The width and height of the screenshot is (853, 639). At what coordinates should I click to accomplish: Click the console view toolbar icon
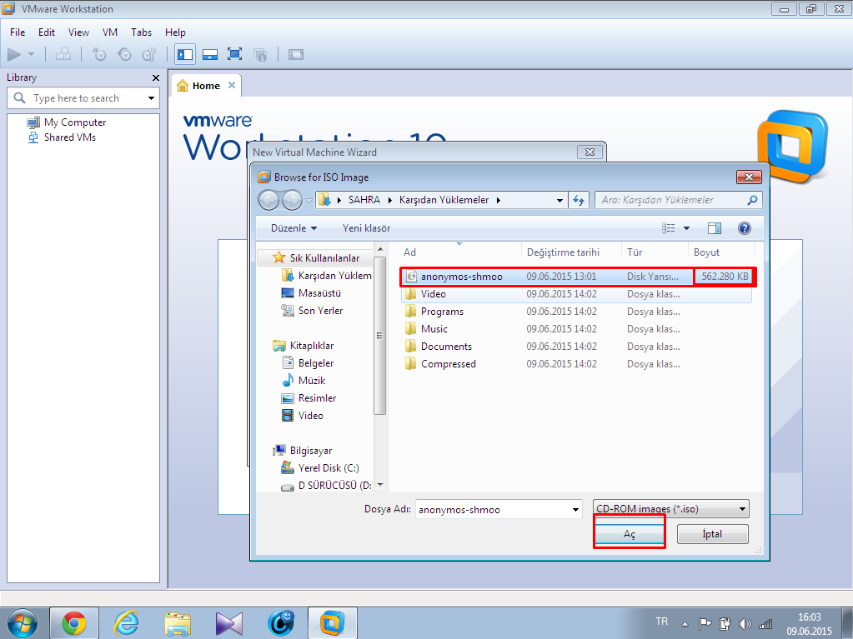tap(296, 54)
